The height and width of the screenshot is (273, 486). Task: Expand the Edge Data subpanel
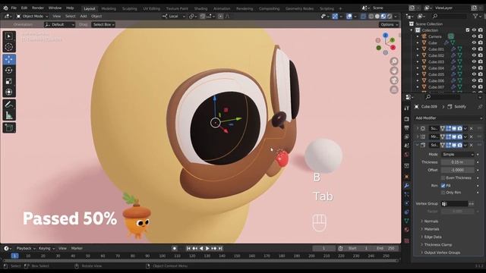432,237
